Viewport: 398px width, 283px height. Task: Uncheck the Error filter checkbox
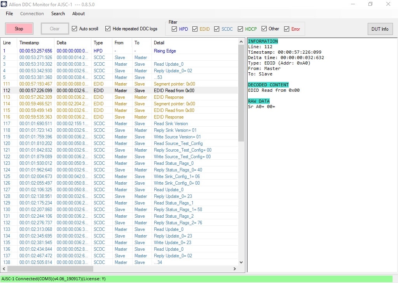[287, 29]
